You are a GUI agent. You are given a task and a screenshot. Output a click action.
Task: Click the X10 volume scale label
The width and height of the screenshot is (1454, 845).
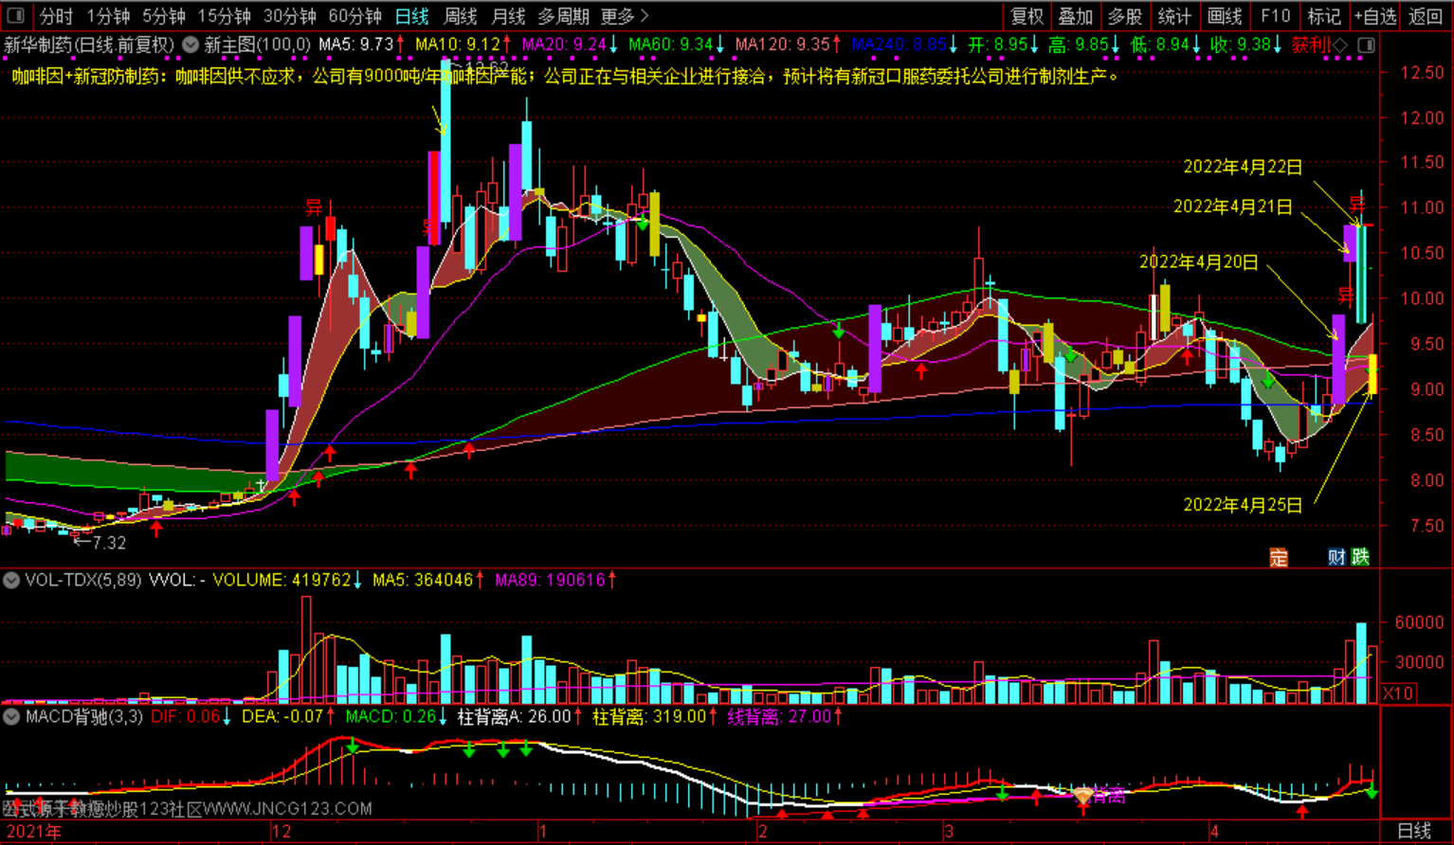tap(1398, 693)
